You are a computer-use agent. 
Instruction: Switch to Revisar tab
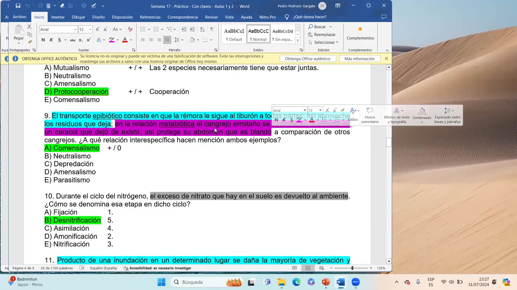[x=212, y=17]
